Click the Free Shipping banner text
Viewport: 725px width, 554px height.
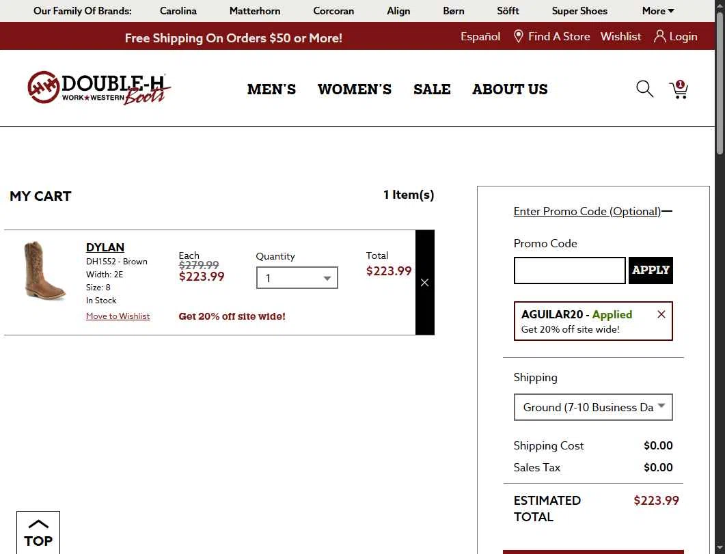[x=234, y=38]
